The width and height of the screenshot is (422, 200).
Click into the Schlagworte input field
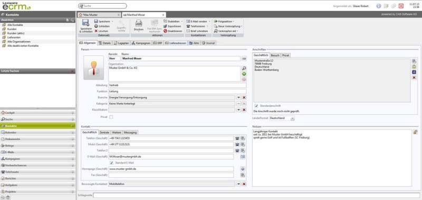[x=256, y=195]
